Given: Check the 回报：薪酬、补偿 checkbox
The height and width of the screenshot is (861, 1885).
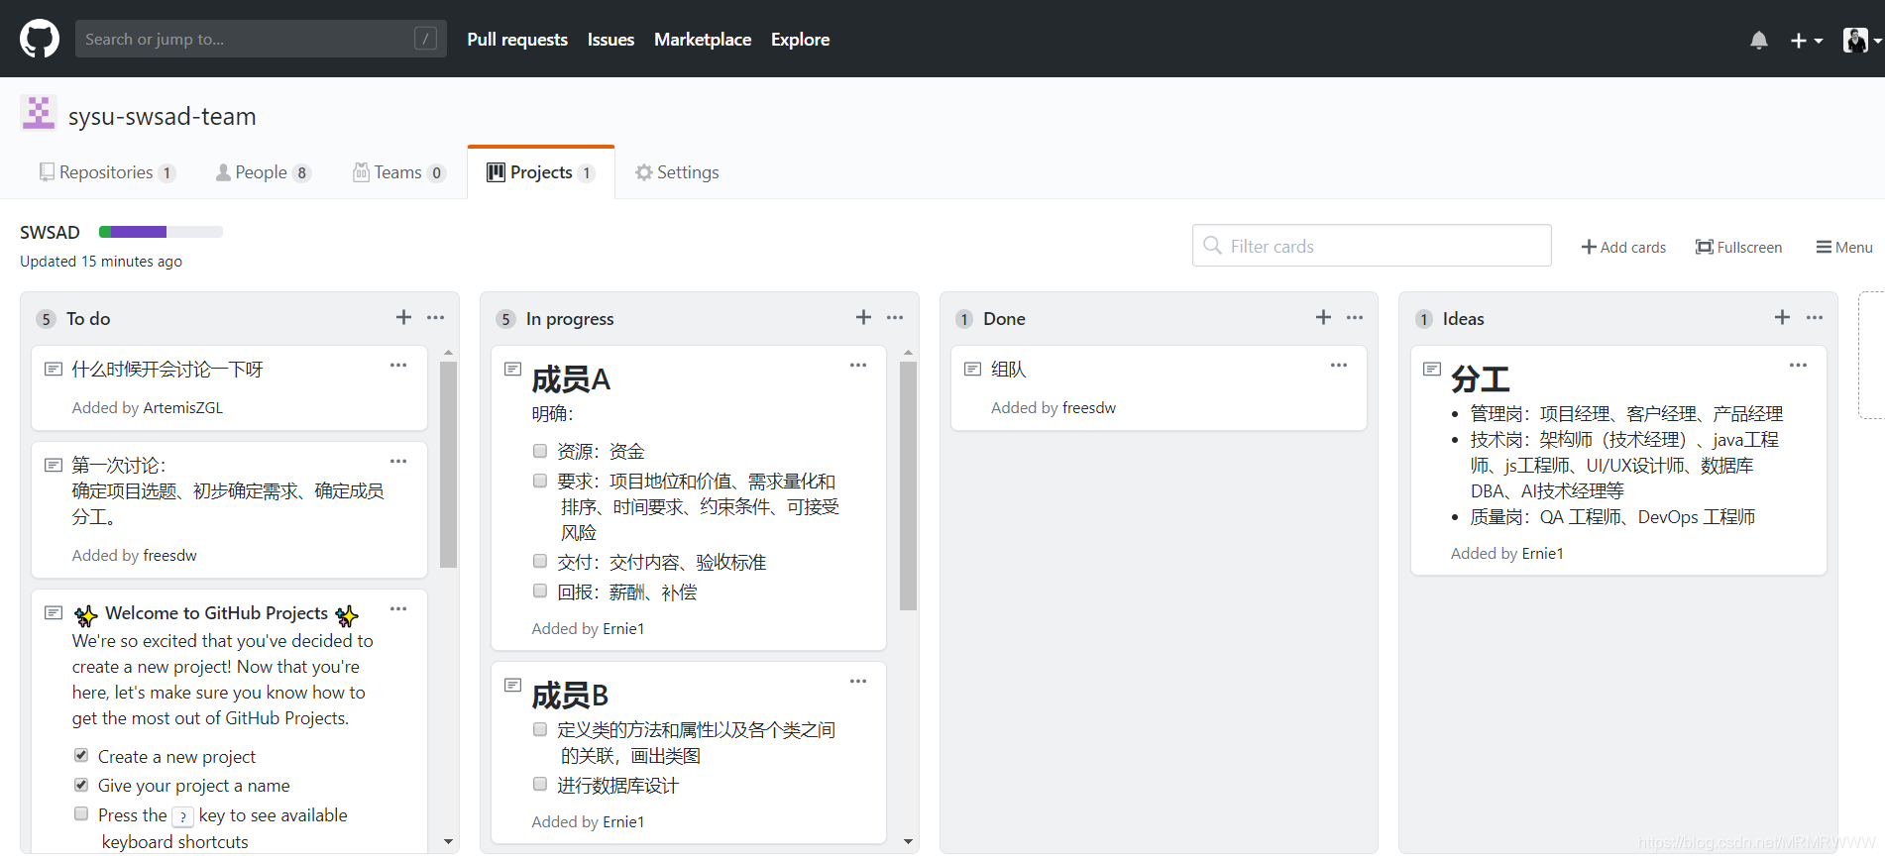Looking at the screenshot, I should point(540,591).
